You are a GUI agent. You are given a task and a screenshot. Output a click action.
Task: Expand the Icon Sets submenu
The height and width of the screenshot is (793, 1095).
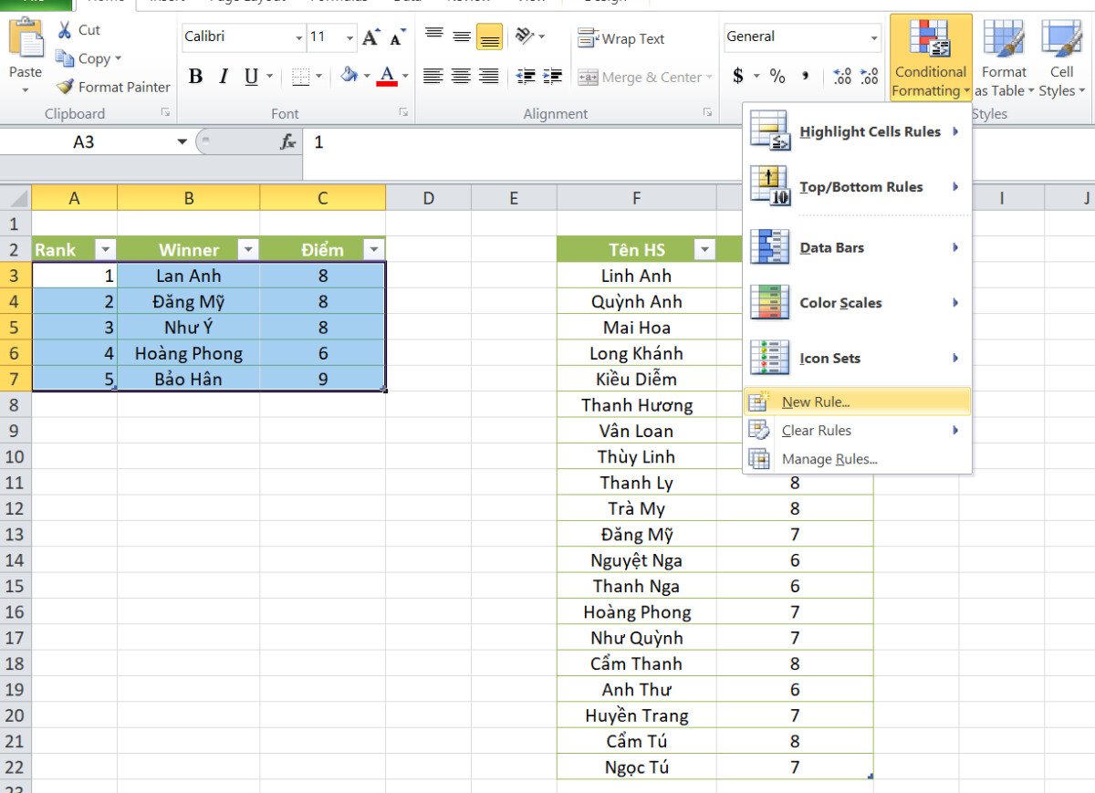829,358
